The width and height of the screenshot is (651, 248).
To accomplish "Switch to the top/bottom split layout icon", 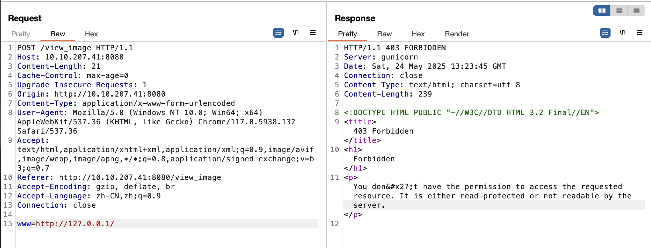I will (x=619, y=11).
